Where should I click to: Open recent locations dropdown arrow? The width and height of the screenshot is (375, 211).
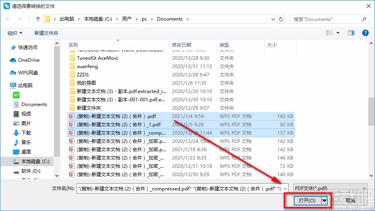point(29,19)
